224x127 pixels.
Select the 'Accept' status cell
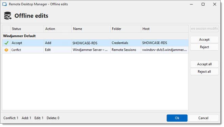pyautogui.click(x=27, y=43)
